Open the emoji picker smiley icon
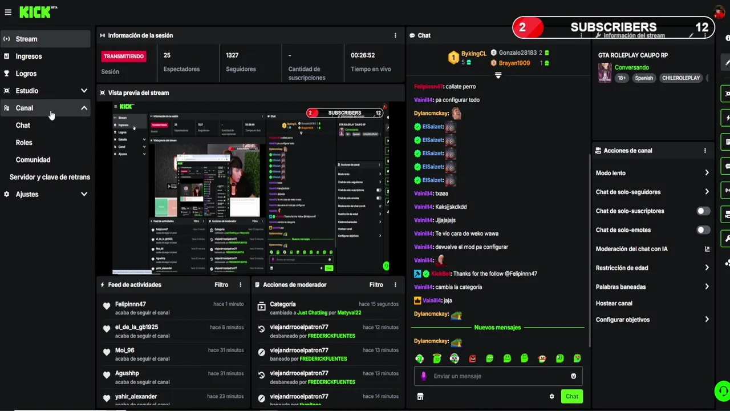Viewport: 730px width, 411px height. coord(573,376)
